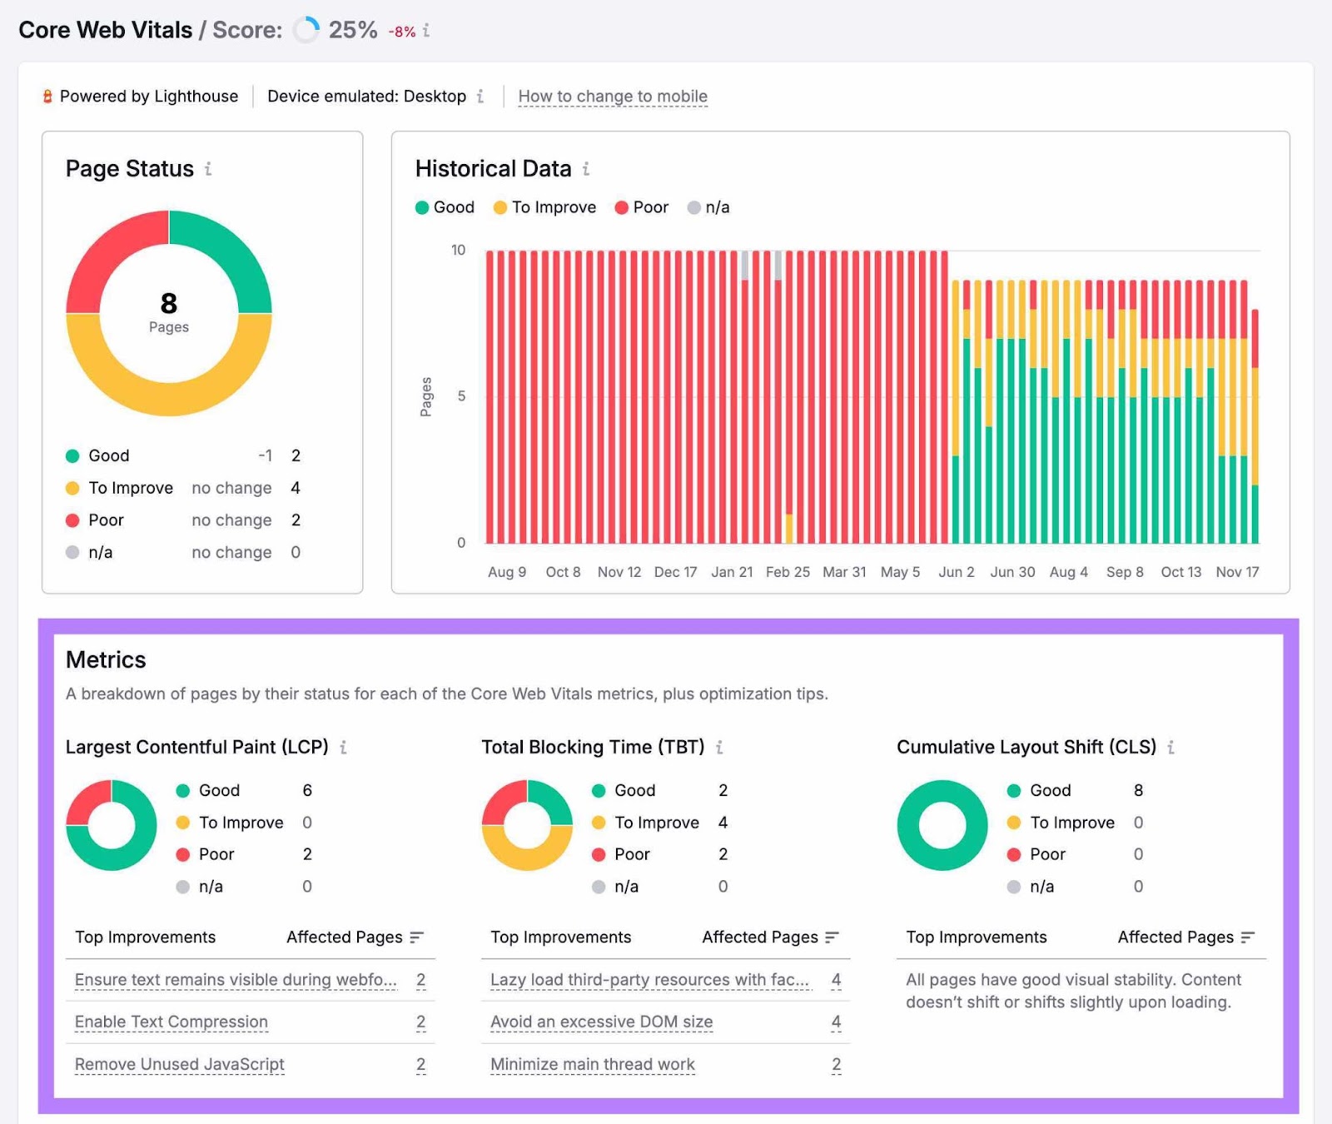Toggle To Improve series in Historical Data legend
Viewport: 1332px width, 1124px height.
coord(545,207)
